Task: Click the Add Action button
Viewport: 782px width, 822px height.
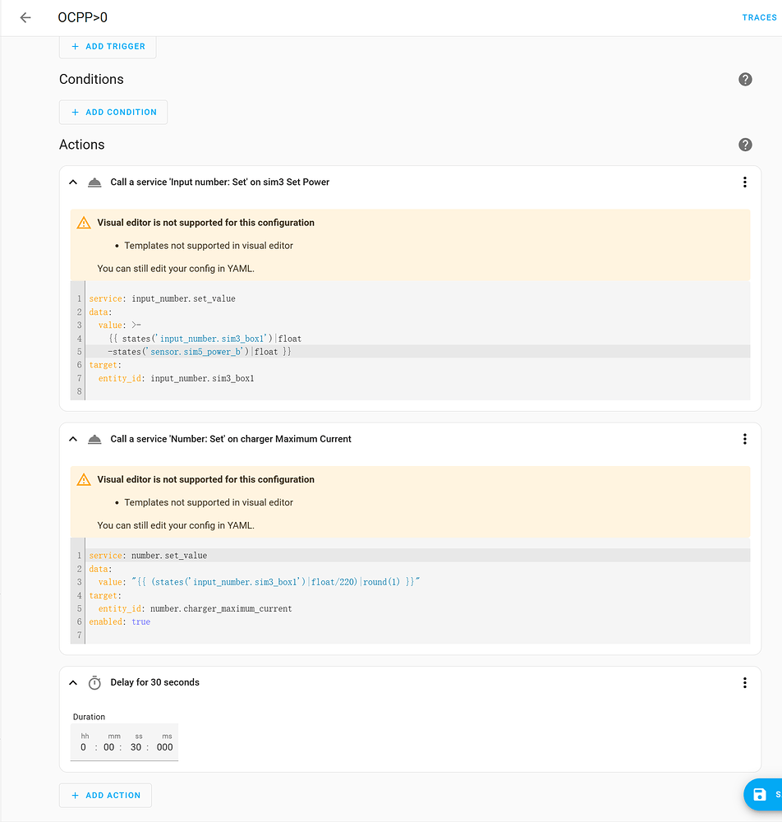Action: pos(105,796)
